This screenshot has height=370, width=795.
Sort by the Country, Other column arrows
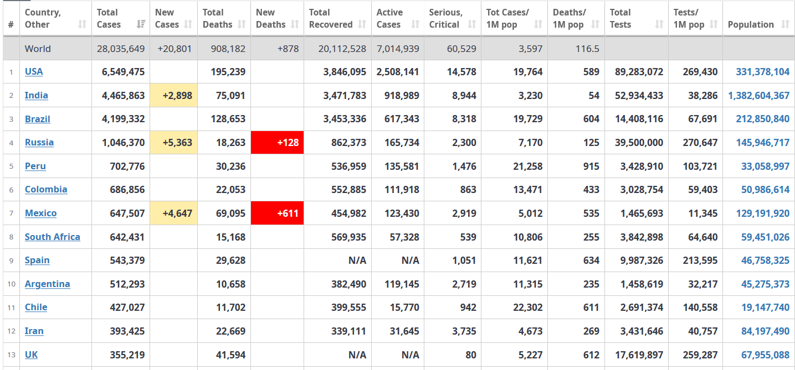(83, 24)
